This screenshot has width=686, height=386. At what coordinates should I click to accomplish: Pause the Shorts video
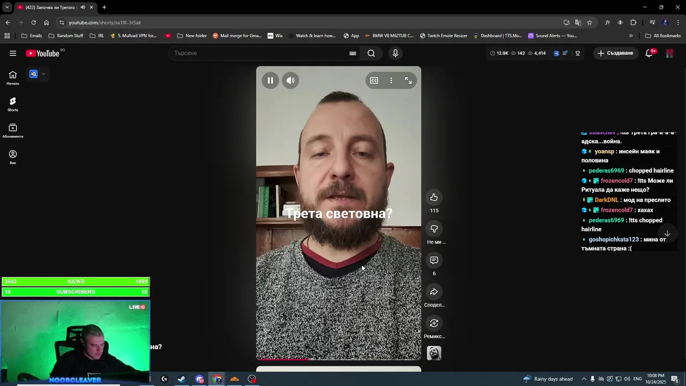coord(270,80)
